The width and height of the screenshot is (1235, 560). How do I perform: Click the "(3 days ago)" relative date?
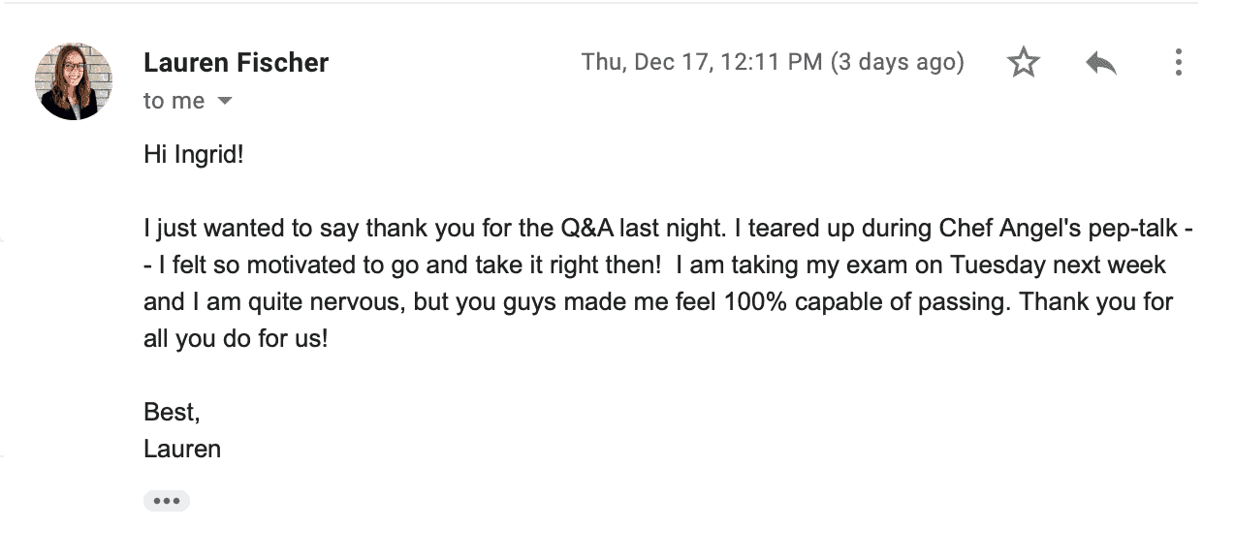pyautogui.click(x=896, y=63)
